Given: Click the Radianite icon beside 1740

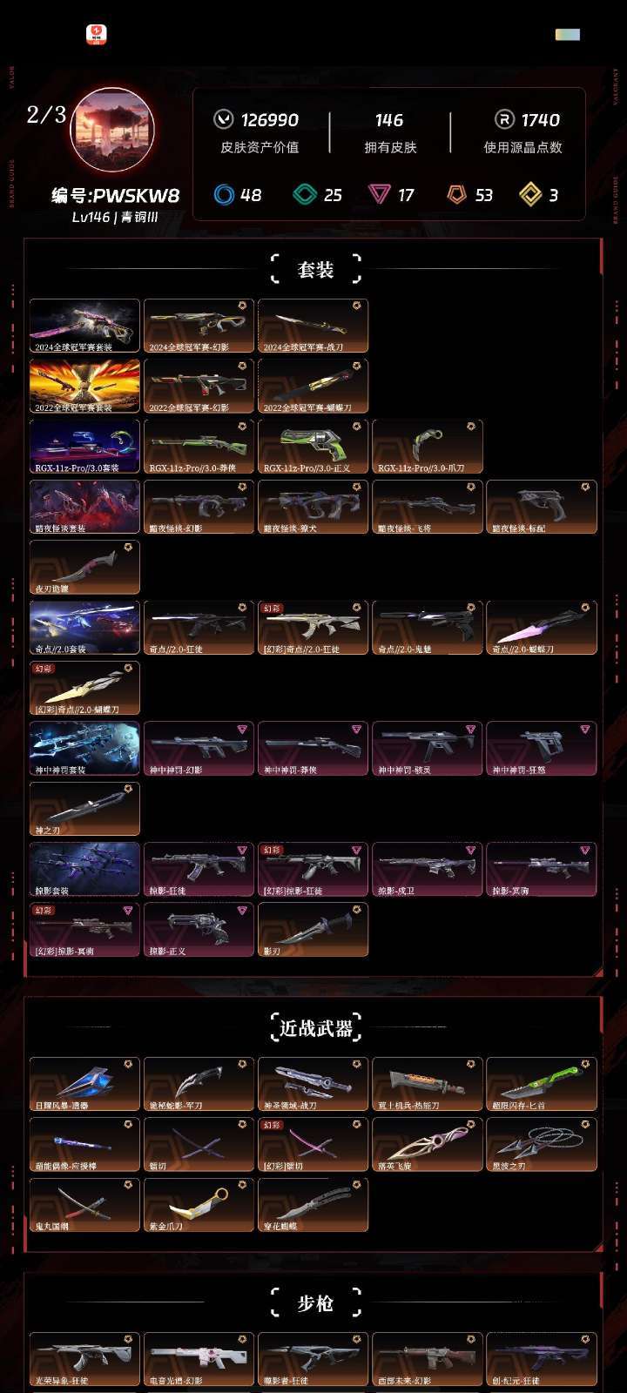Looking at the screenshot, I should point(504,119).
